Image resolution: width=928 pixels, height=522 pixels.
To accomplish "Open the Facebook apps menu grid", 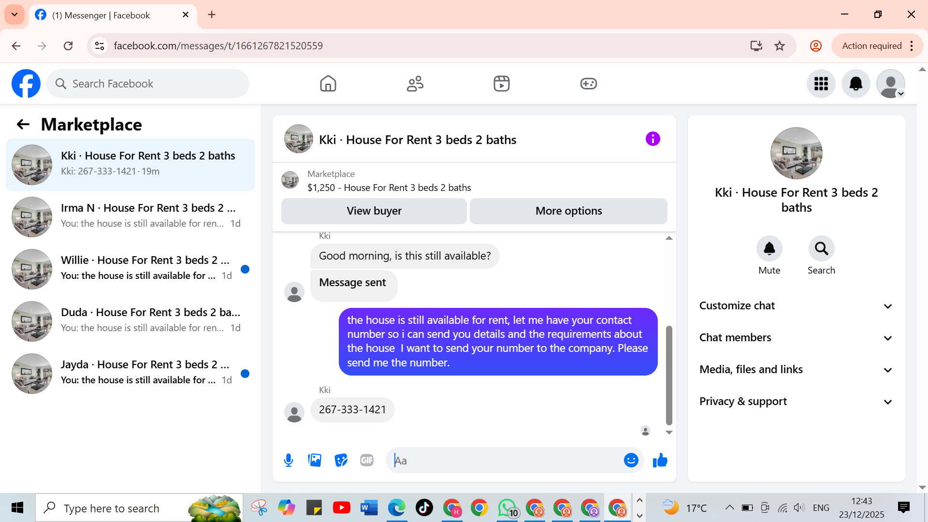I will coord(821,84).
